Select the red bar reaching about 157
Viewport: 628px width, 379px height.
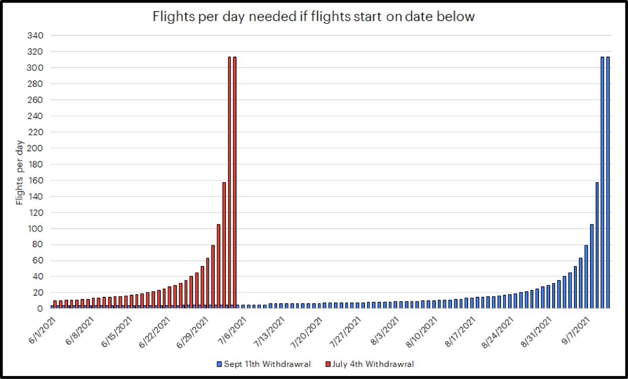(x=224, y=245)
